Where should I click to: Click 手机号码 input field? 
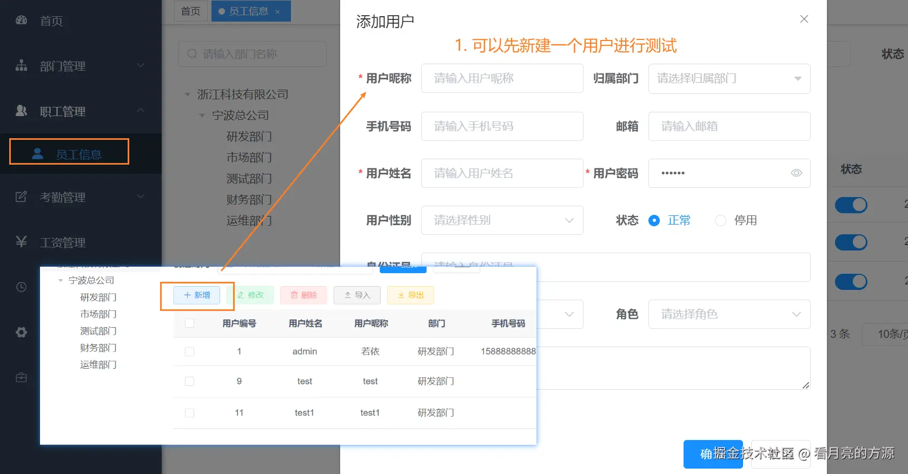502,126
